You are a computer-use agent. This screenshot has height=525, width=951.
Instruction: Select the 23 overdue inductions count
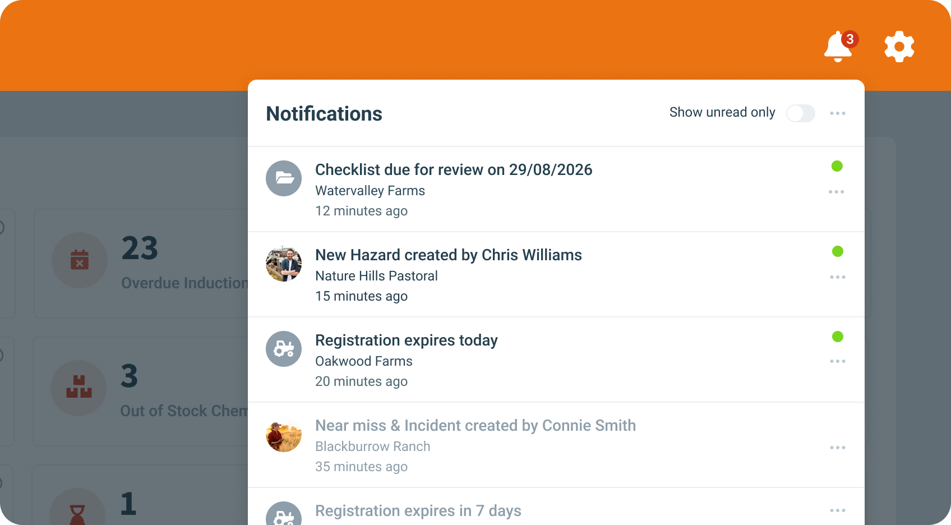click(140, 248)
